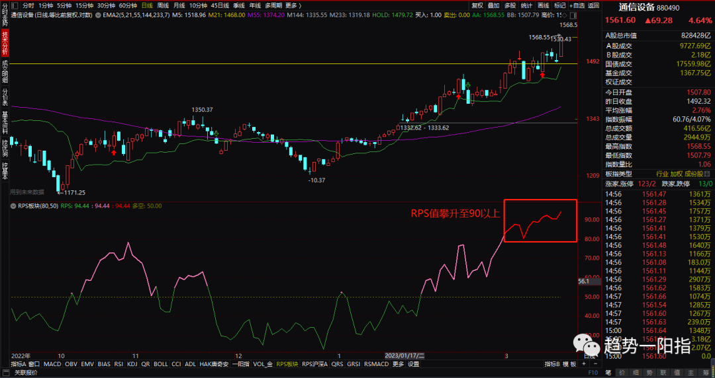Screen dimensions: 715x378
Task: Switch to 年线 yearly chart
Action: pos(254,5)
